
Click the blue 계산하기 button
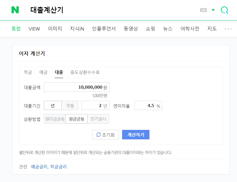click(136, 134)
